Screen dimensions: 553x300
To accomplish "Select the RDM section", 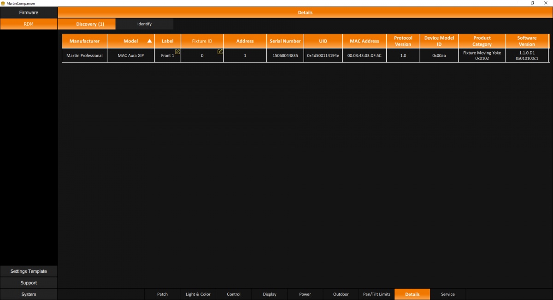I will 29,24.
